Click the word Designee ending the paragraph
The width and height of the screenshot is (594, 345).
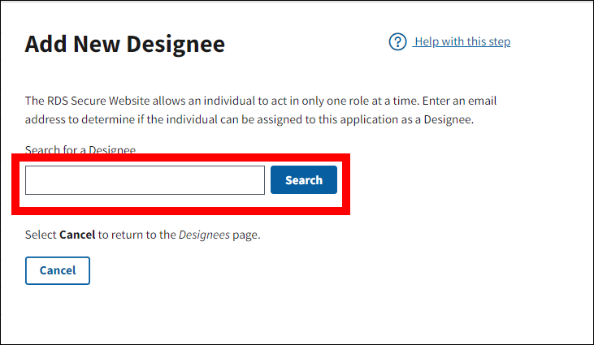coord(449,119)
